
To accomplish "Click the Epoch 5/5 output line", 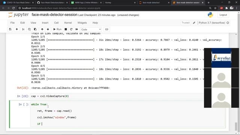I will (x=38, y=76).
